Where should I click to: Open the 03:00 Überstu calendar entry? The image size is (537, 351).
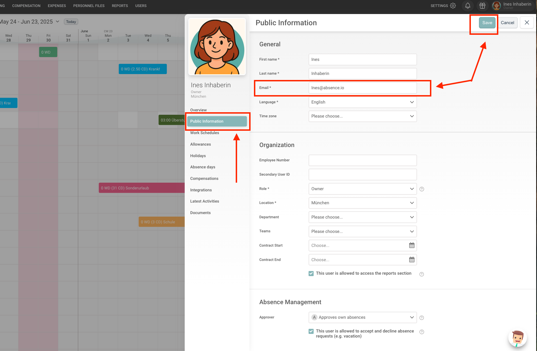pos(172,120)
